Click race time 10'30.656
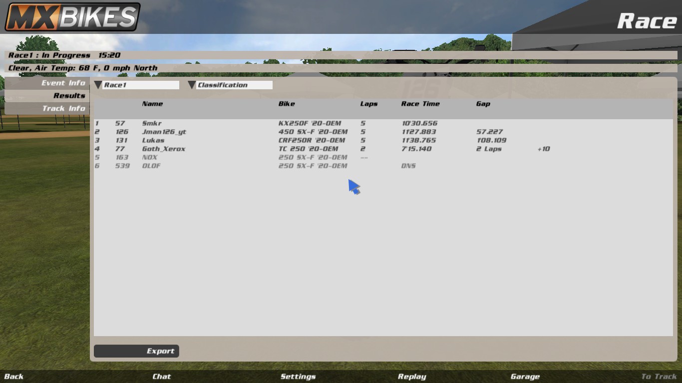 (419, 123)
